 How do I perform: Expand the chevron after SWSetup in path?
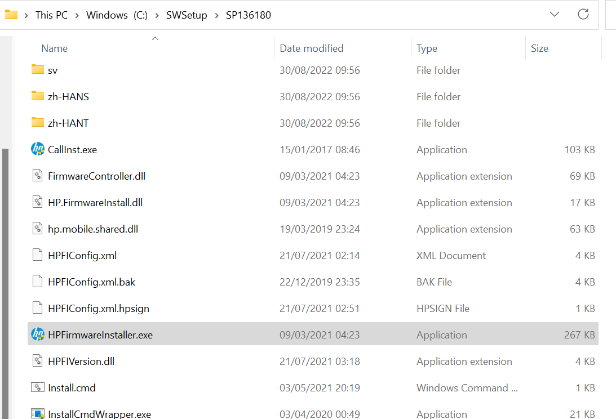pyautogui.click(x=218, y=15)
